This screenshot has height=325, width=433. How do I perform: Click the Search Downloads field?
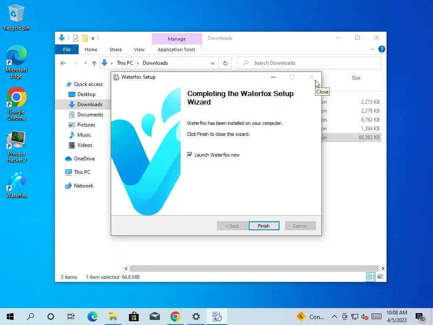309,63
